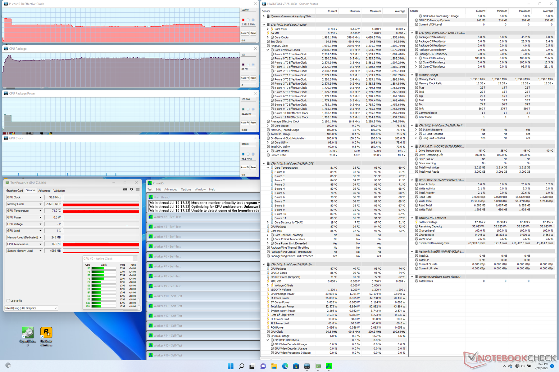Expand the IA Limit Reasons row

pyautogui.click(x=416, y=130)
